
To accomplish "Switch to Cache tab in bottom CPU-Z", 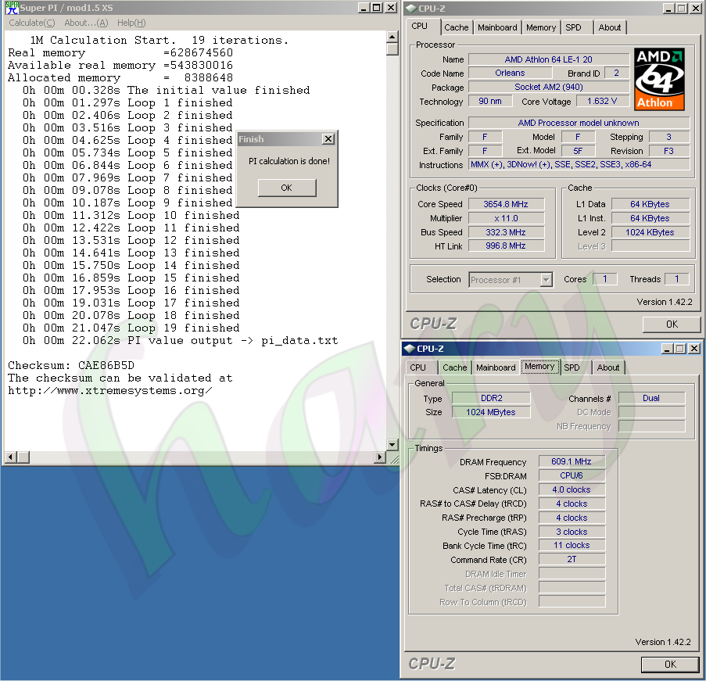I will coord(455,367).
